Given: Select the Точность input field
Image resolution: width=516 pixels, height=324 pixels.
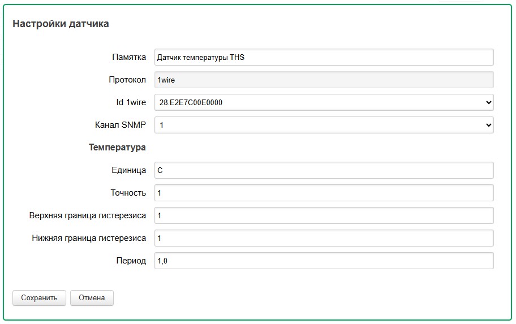Looking at the screenshot, I should 324,193.
